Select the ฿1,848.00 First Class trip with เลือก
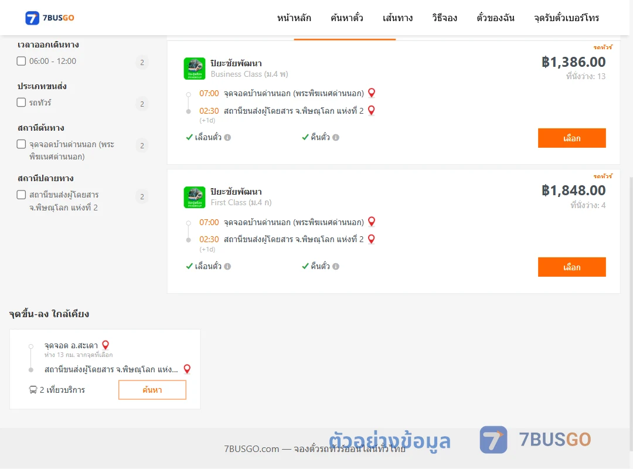 [x=571, y=267]
